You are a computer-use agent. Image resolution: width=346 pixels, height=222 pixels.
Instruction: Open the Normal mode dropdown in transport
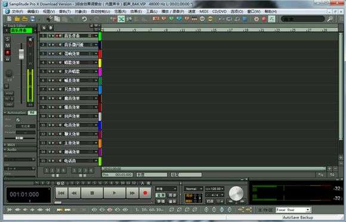(x=193, y=189)
